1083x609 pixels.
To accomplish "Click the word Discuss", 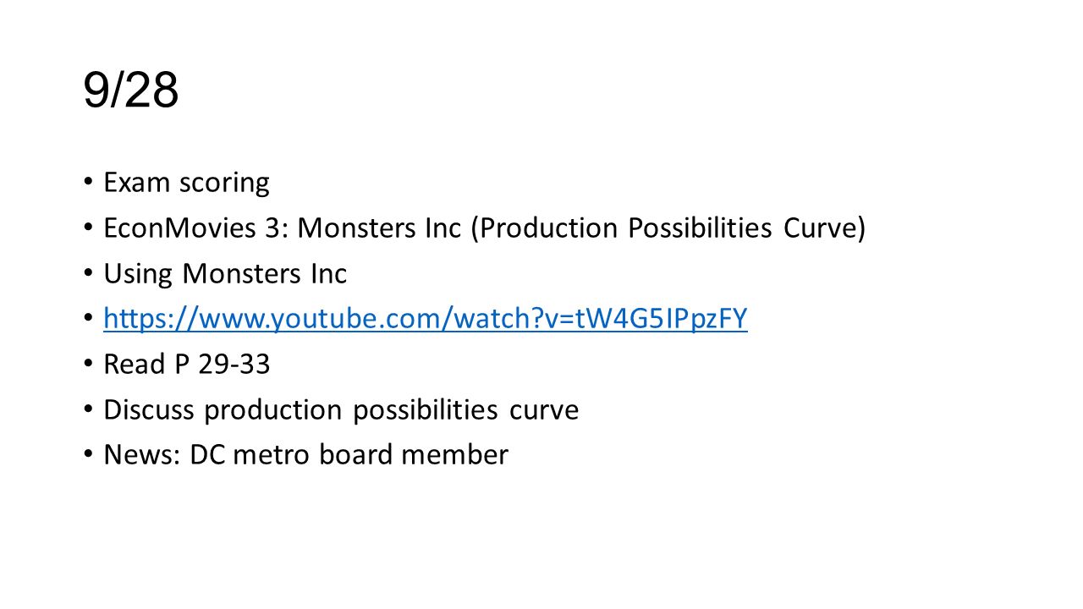I will coord(151,410).
